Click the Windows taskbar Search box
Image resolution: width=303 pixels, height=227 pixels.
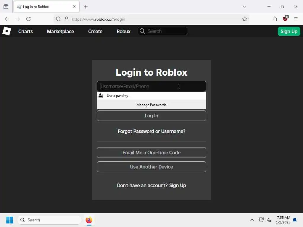point(49,220)
